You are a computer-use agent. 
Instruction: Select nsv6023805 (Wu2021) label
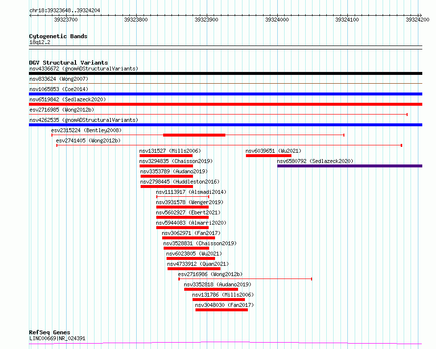click(194, 254)
